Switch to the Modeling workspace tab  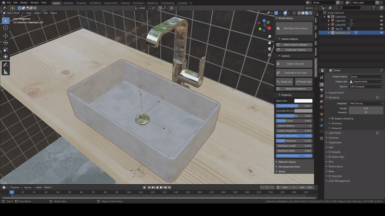68,3
